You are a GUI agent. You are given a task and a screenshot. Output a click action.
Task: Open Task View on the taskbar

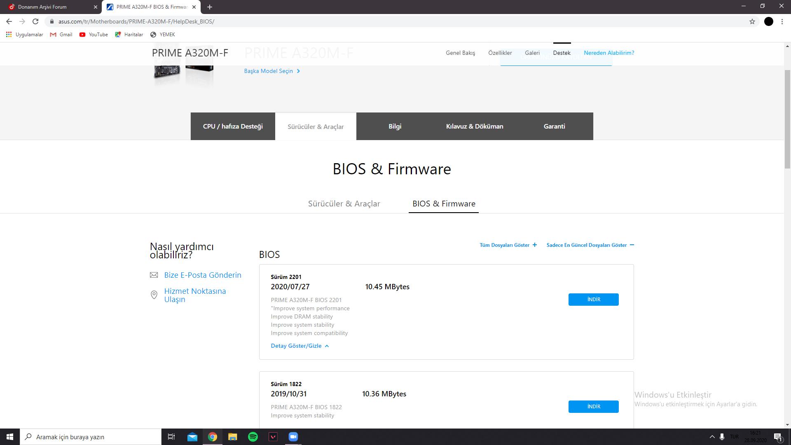(x=171, y=437)
